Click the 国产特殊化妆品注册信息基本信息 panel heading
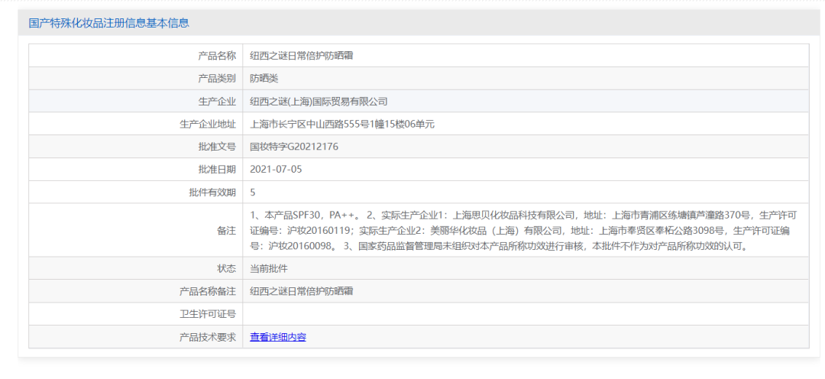The height and width of the screenshot is (379, 825). [109, 23]
